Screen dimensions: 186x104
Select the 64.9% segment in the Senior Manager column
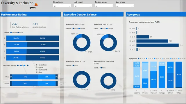pyautogui.click(x=153, y=79)
